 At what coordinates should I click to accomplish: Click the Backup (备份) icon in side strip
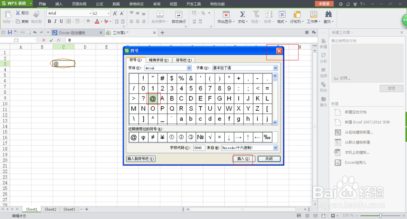coord(324,99)
